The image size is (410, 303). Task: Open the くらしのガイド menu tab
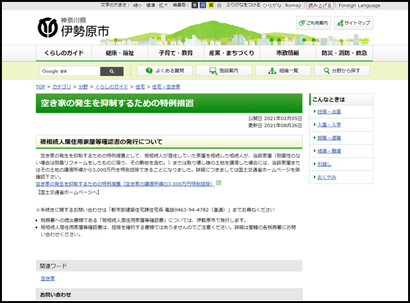tap(64, 53)
